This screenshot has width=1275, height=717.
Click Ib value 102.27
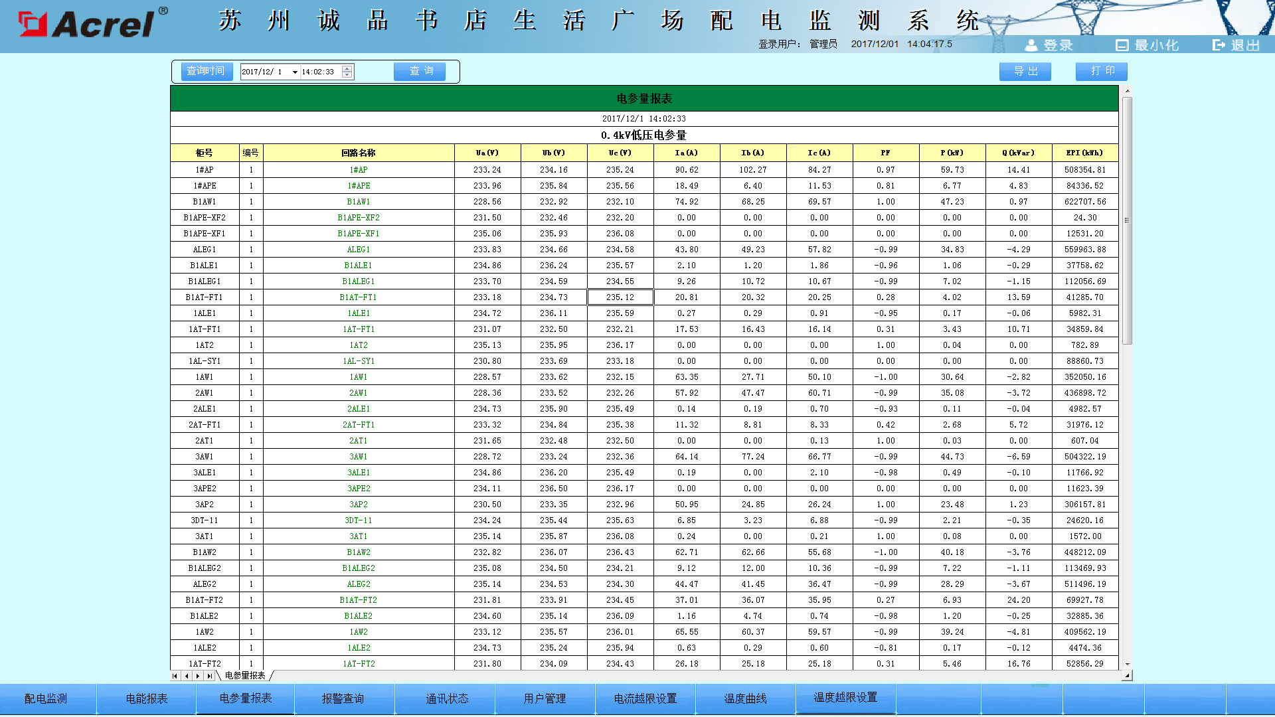click(x=753, y=170)
